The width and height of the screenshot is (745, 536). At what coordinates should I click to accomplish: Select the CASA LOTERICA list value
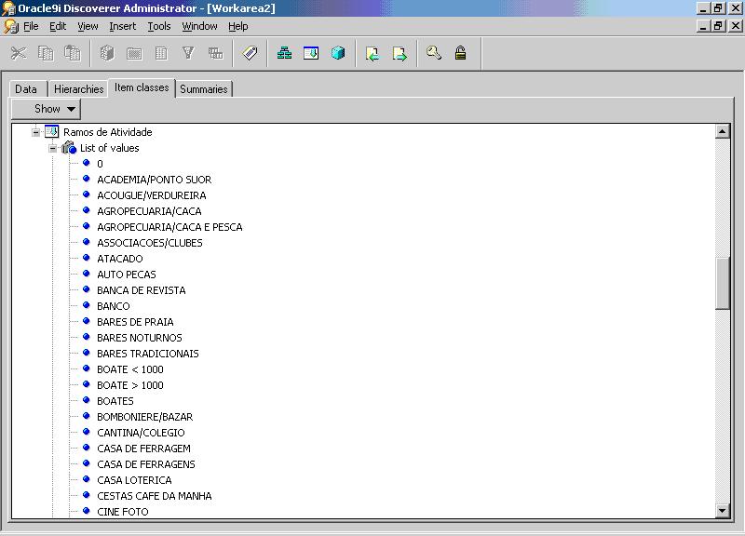[134, 480]
